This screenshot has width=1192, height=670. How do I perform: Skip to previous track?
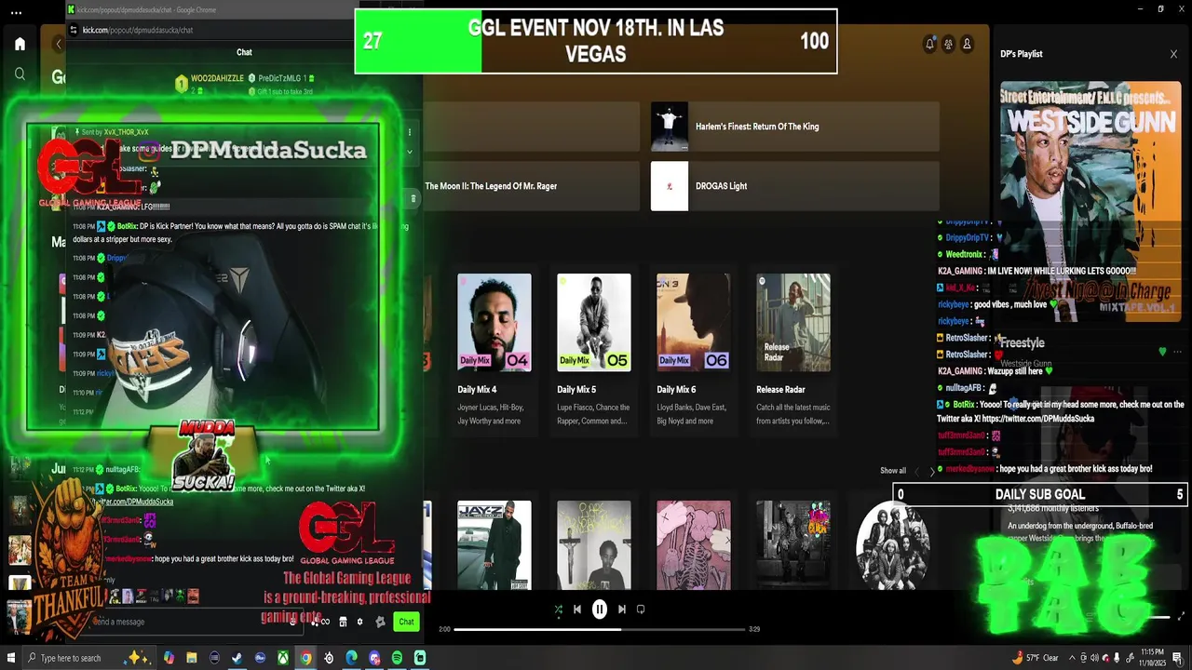[x=577, y=610]
